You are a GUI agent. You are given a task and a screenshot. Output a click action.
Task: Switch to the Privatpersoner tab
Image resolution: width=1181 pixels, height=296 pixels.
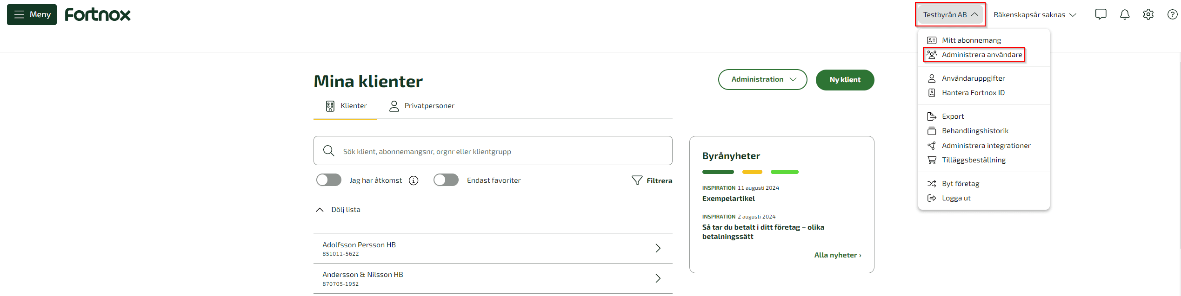pyautogui.click(x=421, y=106)
